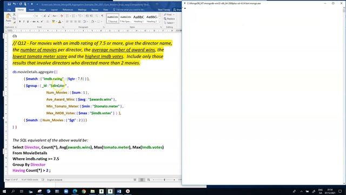Screen dimensions: 346x195
Task: Select the Normal style
Action: (112, 18)
